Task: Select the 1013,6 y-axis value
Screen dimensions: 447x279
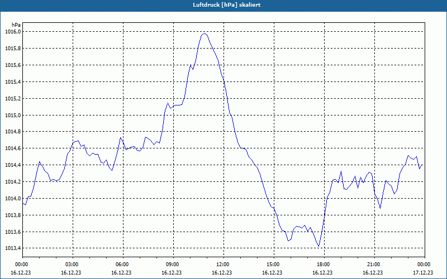Action: 13,232
